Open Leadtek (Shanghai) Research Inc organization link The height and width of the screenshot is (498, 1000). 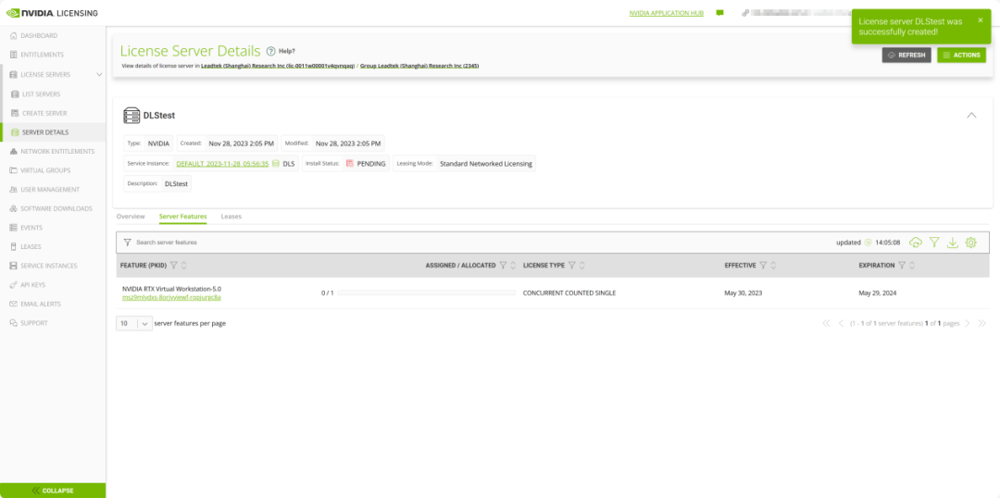point(278,66)
